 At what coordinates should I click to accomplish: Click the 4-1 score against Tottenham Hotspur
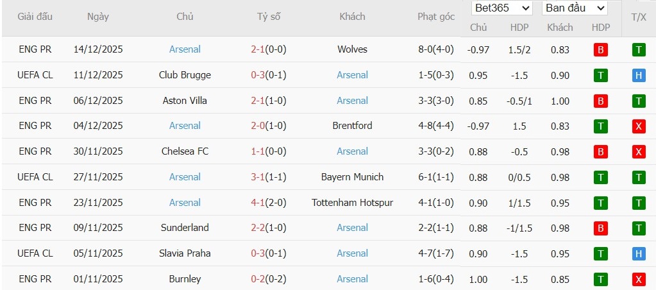(258, 203)
